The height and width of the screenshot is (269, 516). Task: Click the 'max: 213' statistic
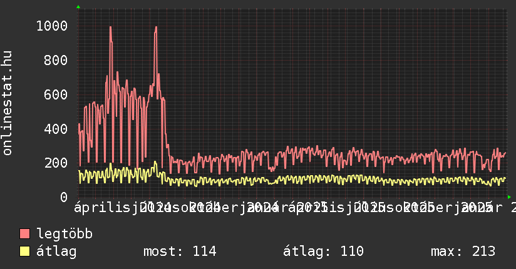pos(463,251)
